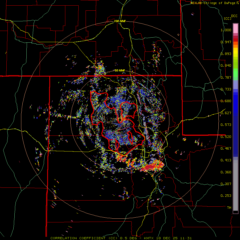Select the DCC product label
The image size is (240, 240).
[x=234, y=16]
